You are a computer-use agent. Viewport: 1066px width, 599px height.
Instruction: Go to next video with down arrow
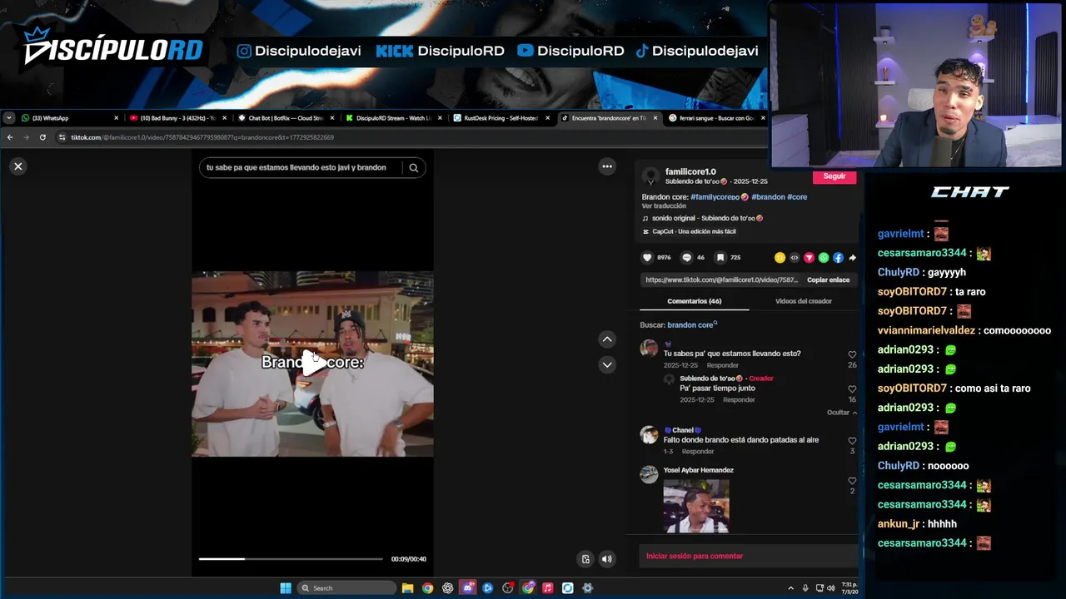click(607, 364)
